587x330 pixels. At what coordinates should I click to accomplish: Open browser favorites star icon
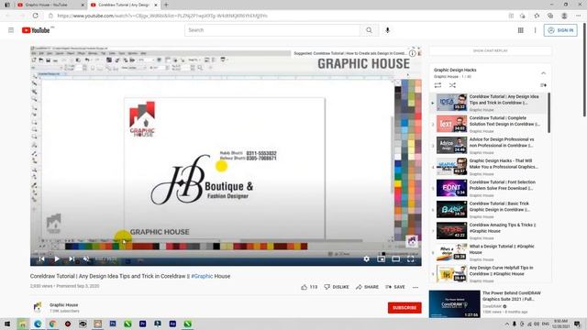click(537, 16)
